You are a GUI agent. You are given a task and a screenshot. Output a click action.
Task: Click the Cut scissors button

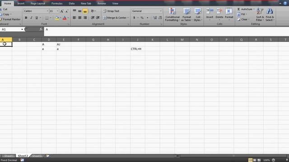(x=4, y=9)
